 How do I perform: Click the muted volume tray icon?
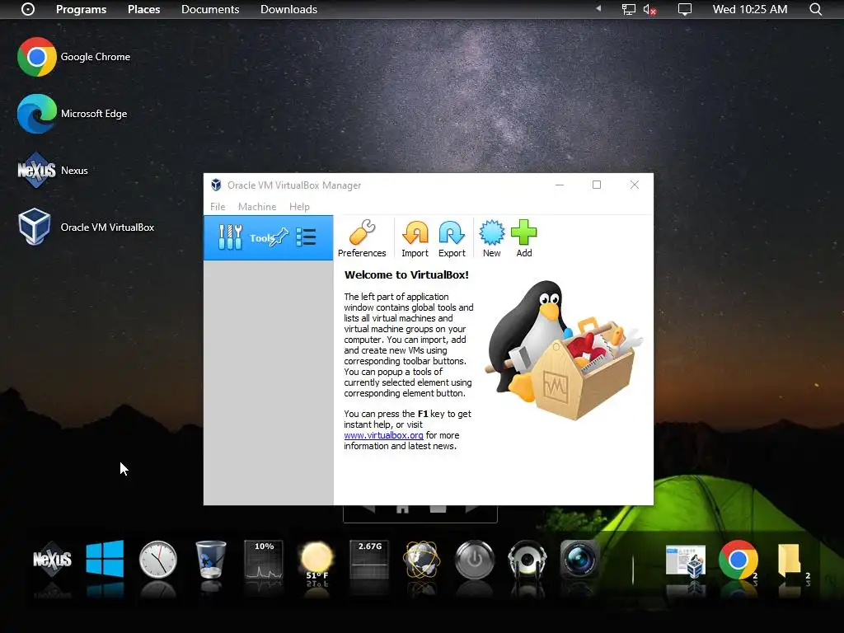point(649,9)
